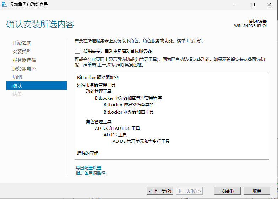Select '角色管理工具' entry

(x=99, y=122)
